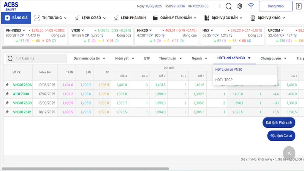Click the gavel icon beside LỆNH CƠ SỞ
The width and height of the screenshot is (304, 171).
(77, 18)
